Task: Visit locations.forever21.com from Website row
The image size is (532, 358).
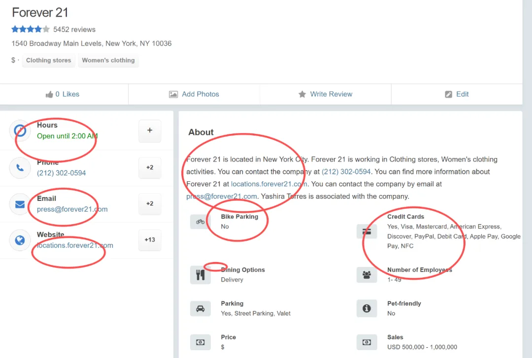Action: tap(75, 245)
